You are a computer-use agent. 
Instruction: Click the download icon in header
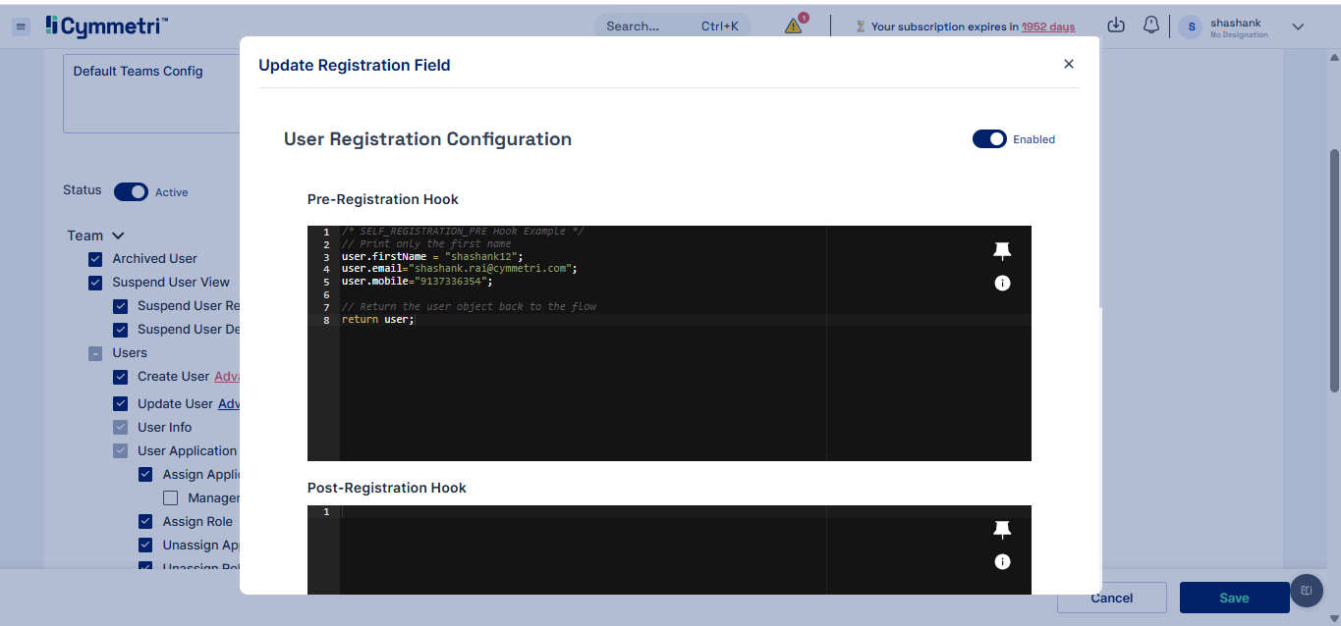click(x=1115, y=26)
